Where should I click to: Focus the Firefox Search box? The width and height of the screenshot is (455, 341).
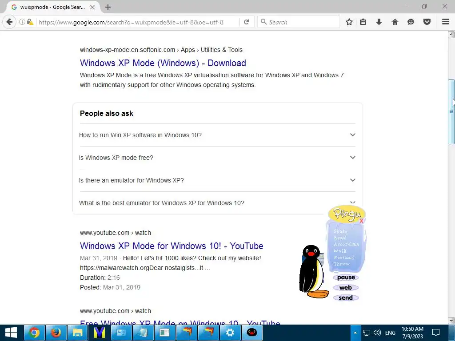point(299,22)
